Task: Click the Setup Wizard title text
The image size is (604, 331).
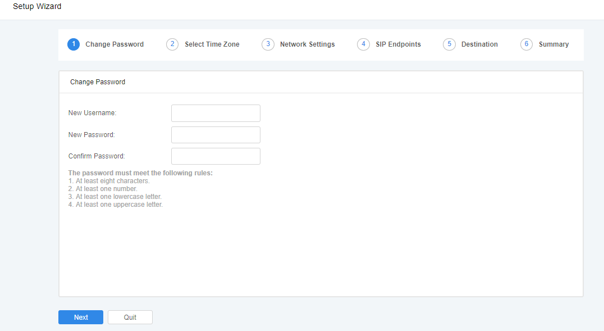Action: (x=37, y=6)
